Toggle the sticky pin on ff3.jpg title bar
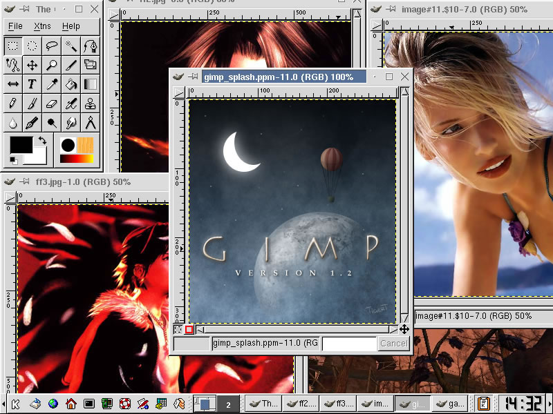 click(x=24, y=182)
